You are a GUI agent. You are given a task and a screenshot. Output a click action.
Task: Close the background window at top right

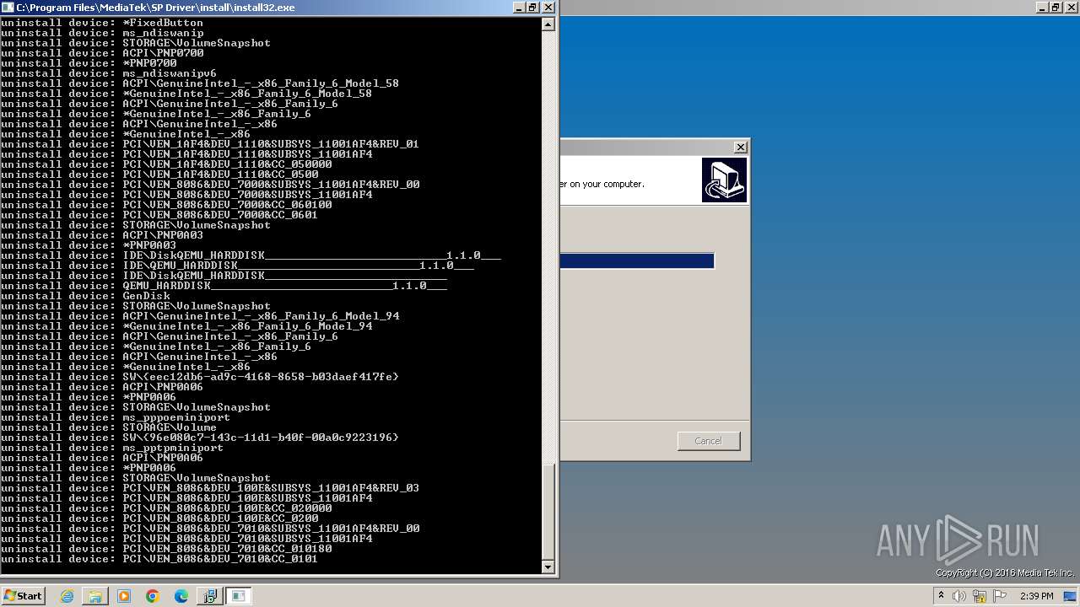pos(1071,7)
